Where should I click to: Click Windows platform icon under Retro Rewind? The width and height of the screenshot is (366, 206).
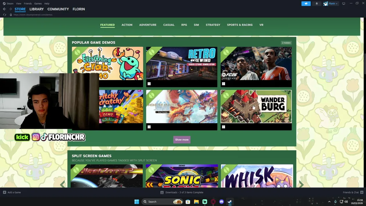click(x=149, y=84)
